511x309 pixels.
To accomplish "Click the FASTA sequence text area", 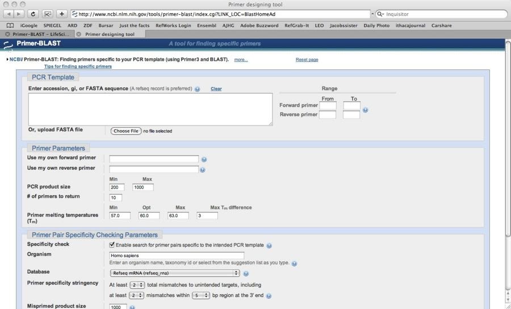I will coord(150,110).
